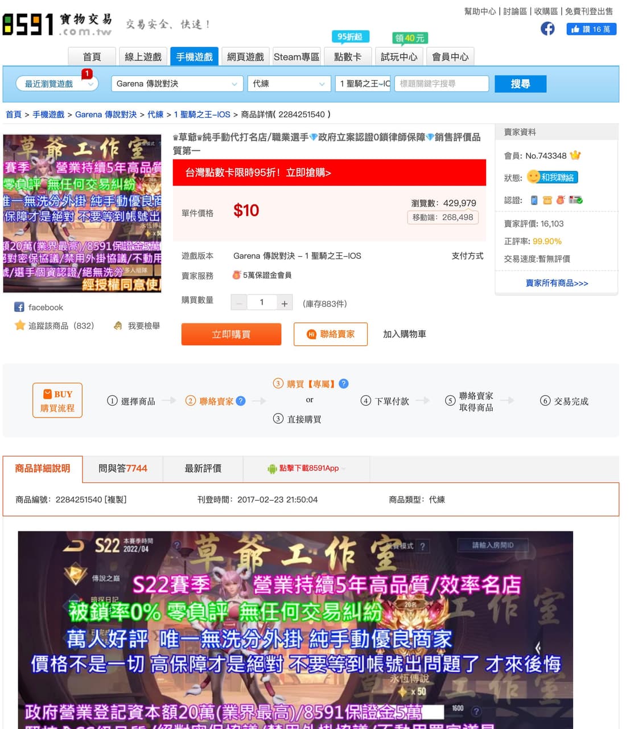
Task: Click the Garena 傳說對決 breadcrumb link
Action: pos(106,114)
